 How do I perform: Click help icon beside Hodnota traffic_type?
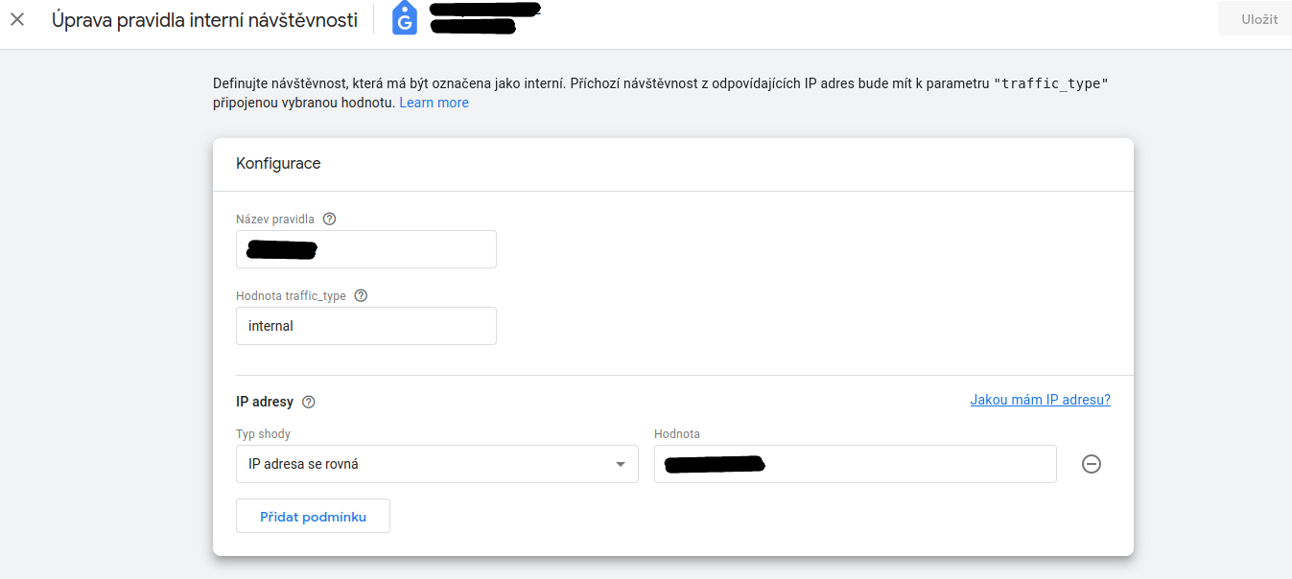point(361,295)
